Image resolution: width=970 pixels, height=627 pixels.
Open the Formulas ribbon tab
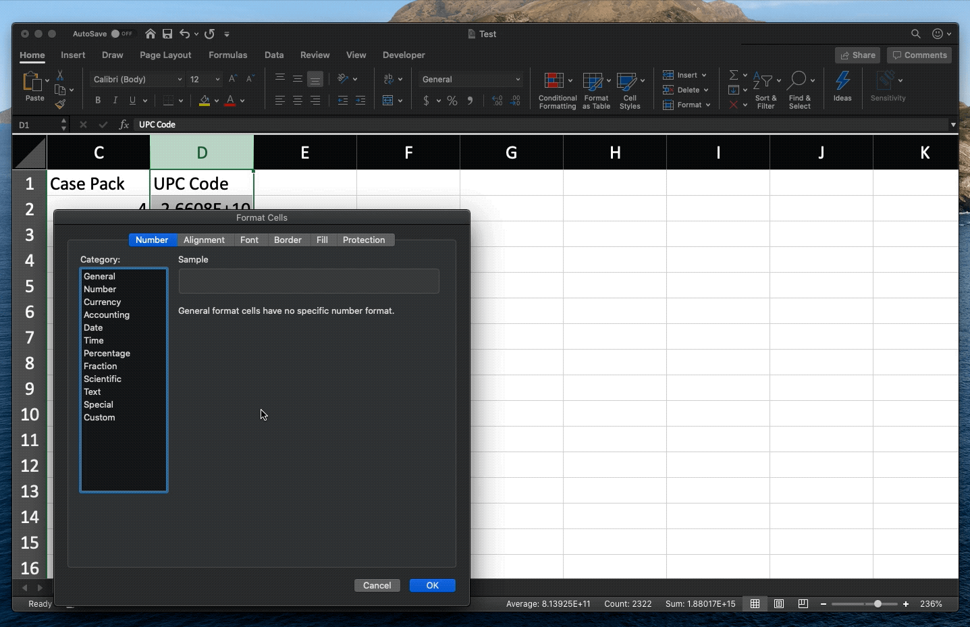pyautogui.click(x=227, y=55)
